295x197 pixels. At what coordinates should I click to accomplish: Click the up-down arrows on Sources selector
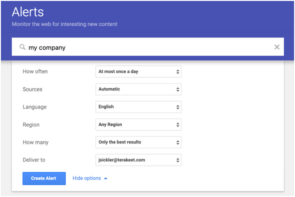[x=178, y=89]
